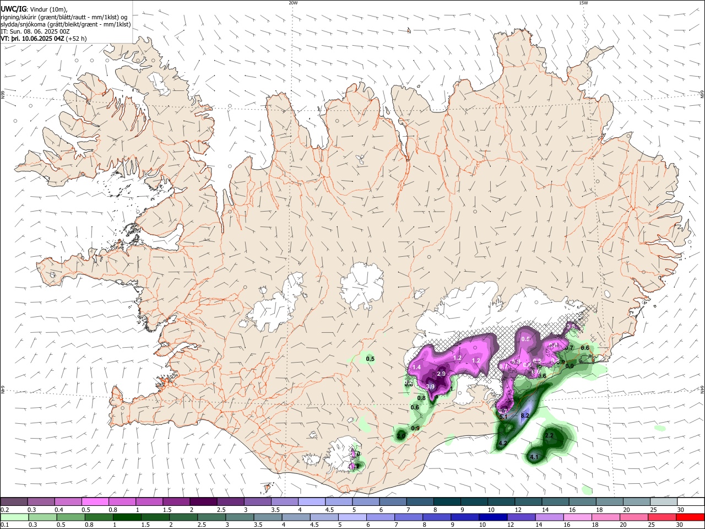705x529 pixels.
Task: Click the '20W' longitude label
Action: pos(293,3)
